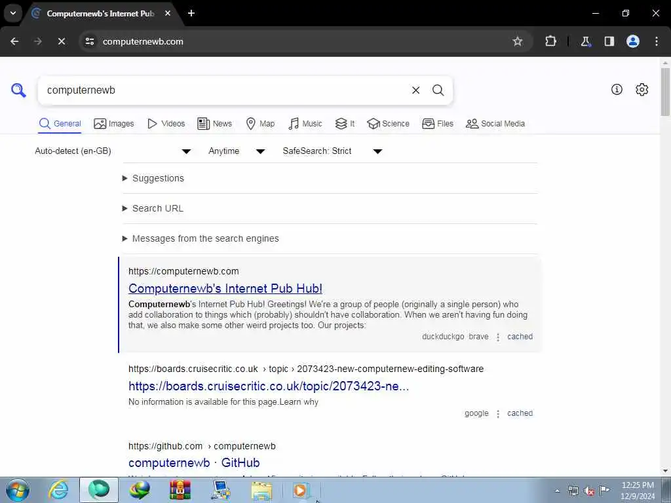Click the browser forward arrow

(x=38, y=41)
